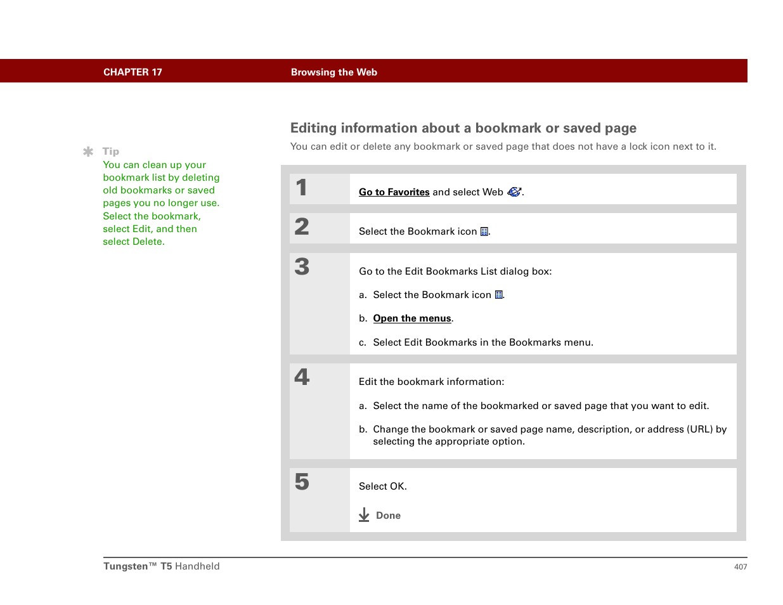Open the 'Open the menus' link
783x605 pixels.
coord(412,318)
